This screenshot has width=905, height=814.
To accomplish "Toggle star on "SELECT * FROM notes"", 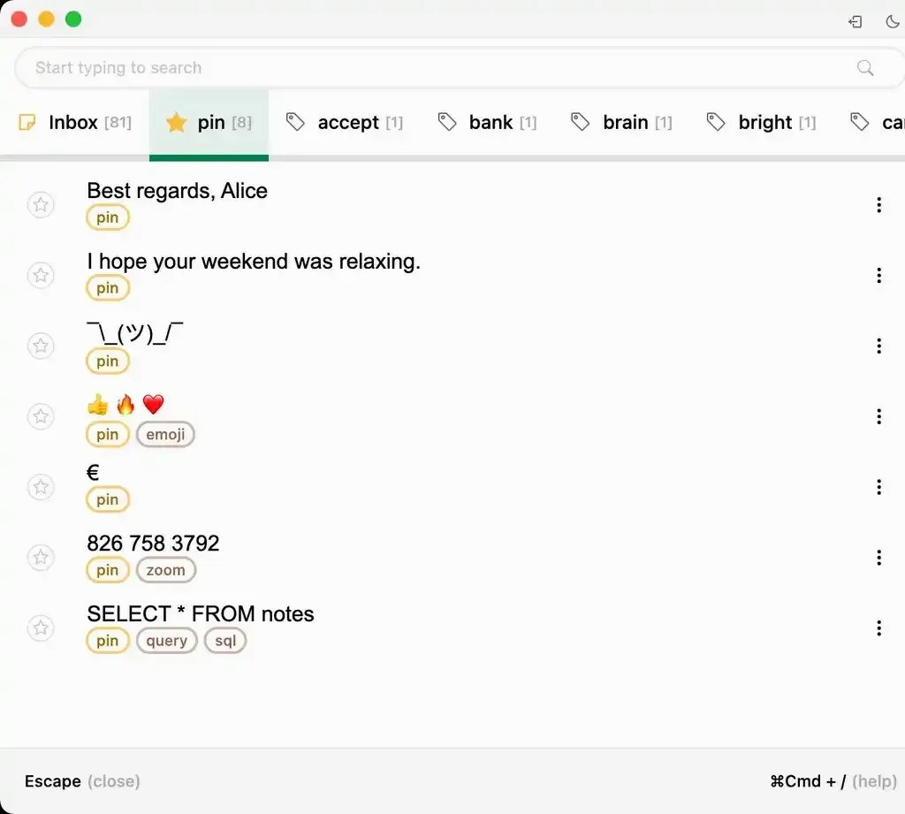I will [41, 628].
